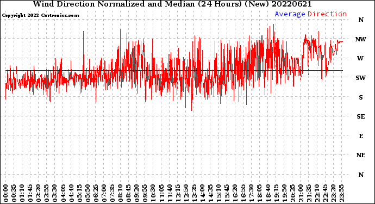The width and height of the screenshot is (375, 204).
Task: Click the 18:40 time label
Action: [x=267, y=194]
